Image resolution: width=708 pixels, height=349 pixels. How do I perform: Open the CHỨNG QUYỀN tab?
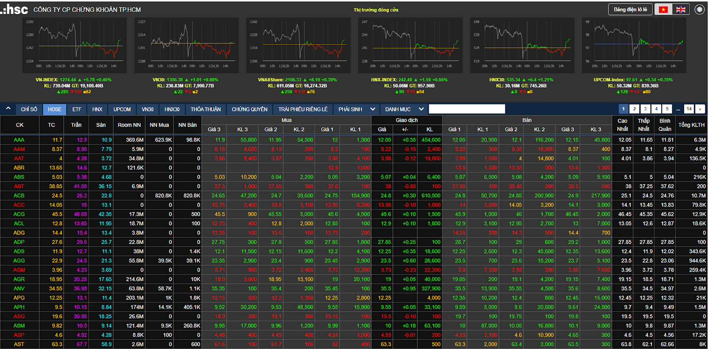pyautogui.click(x=250, y=109)
